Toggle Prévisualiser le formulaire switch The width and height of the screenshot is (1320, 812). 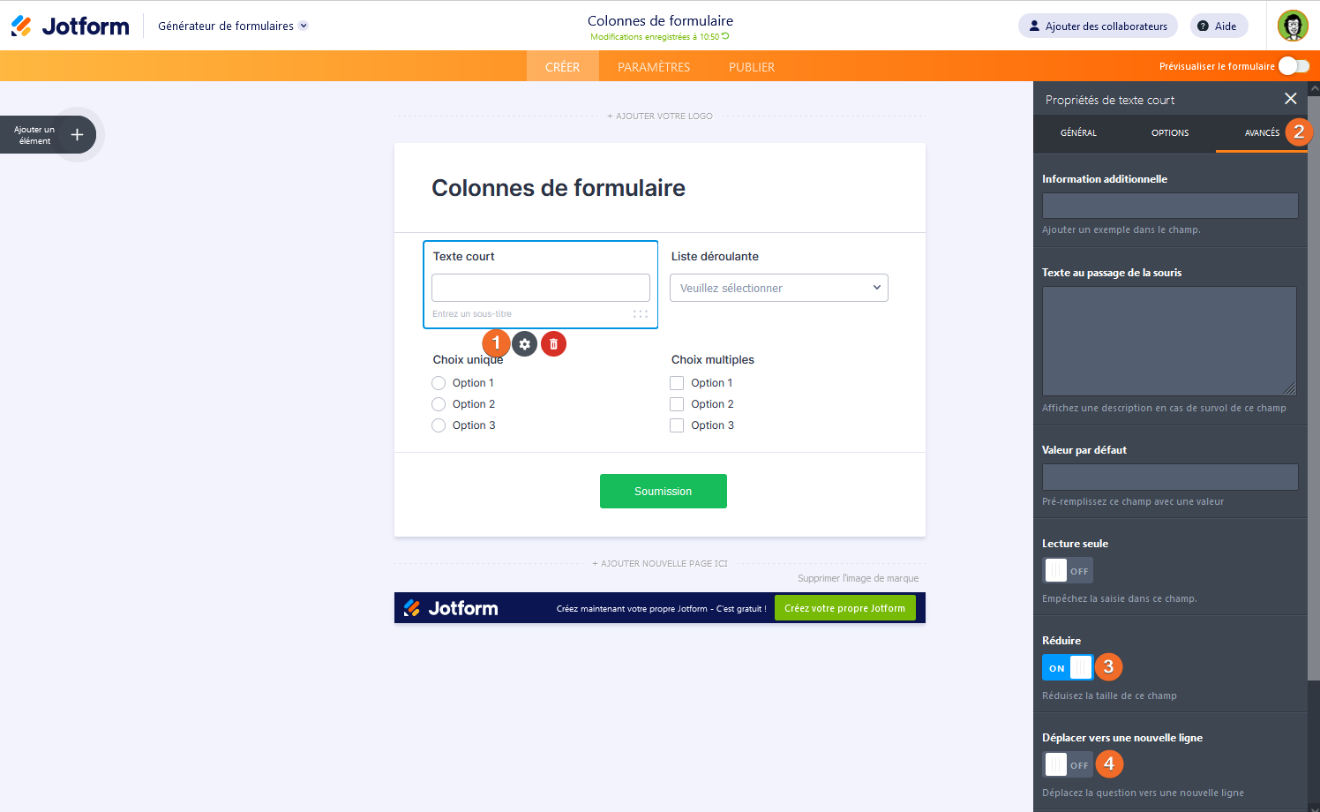coord(1293,65)
